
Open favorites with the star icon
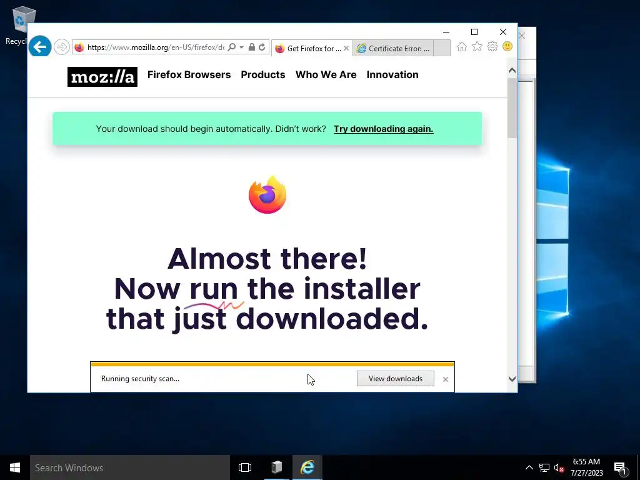coord(477,46)
